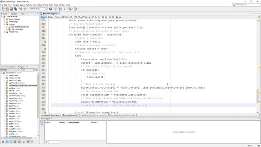The width and height of the screenshot is (261, 147).
Task: Select the PlayerFrame.java editor tab
Action: (50, 13)
